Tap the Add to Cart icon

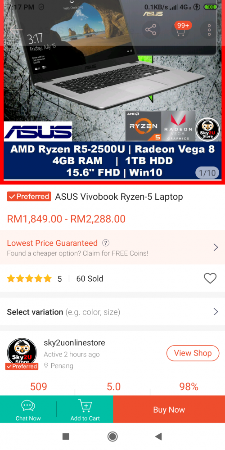(x=85, y=406)
